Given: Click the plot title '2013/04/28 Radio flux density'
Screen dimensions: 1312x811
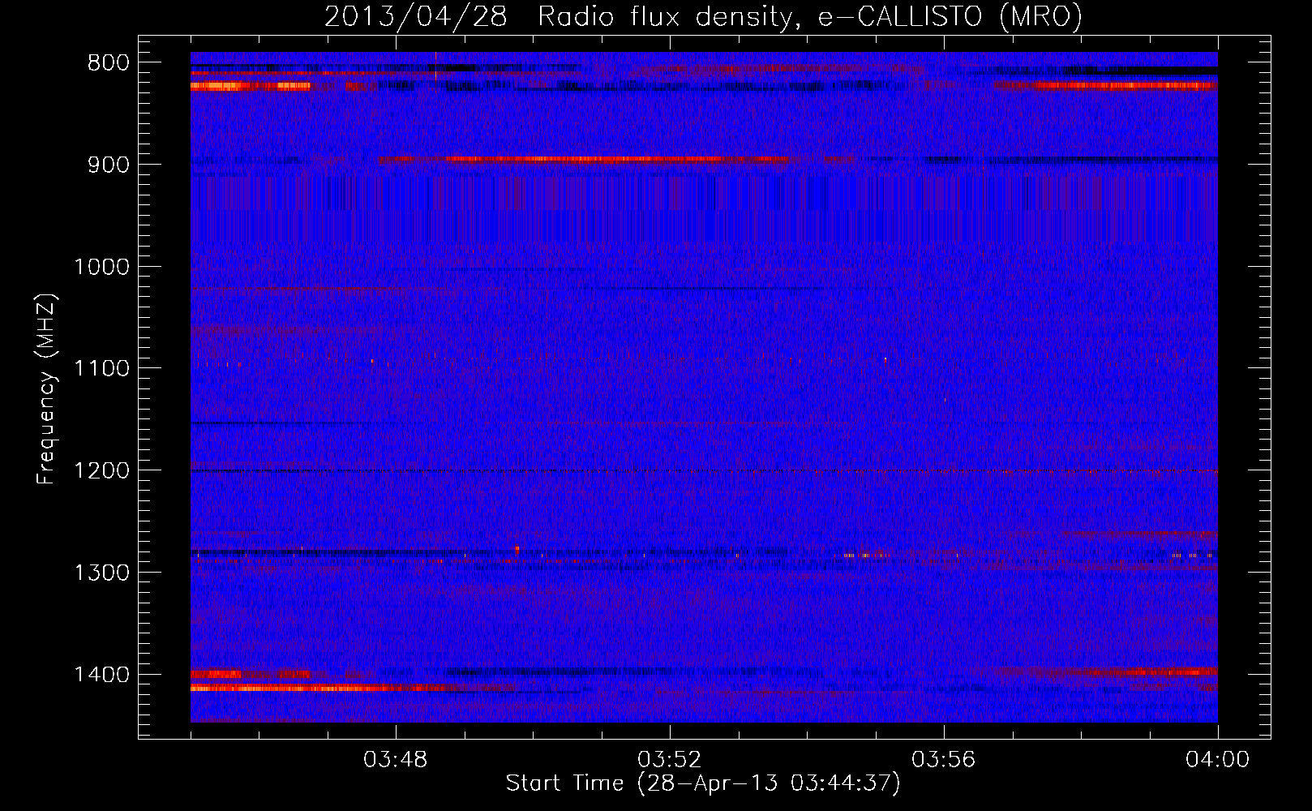Looking at the screenshot, I should pyautogui.click(x=703, y=17).
